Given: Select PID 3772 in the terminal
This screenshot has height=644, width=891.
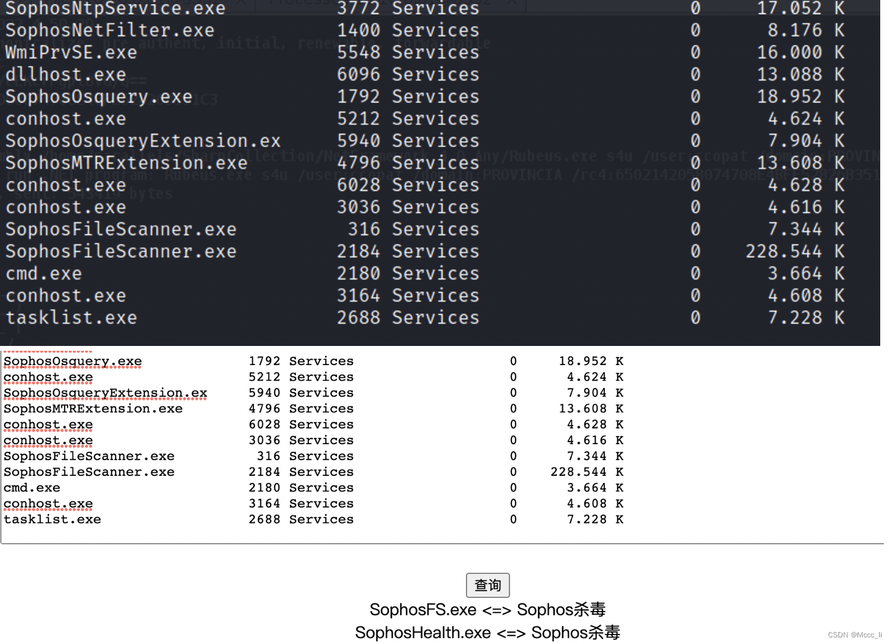Looking at the screenshot, I should coord(358,8).
